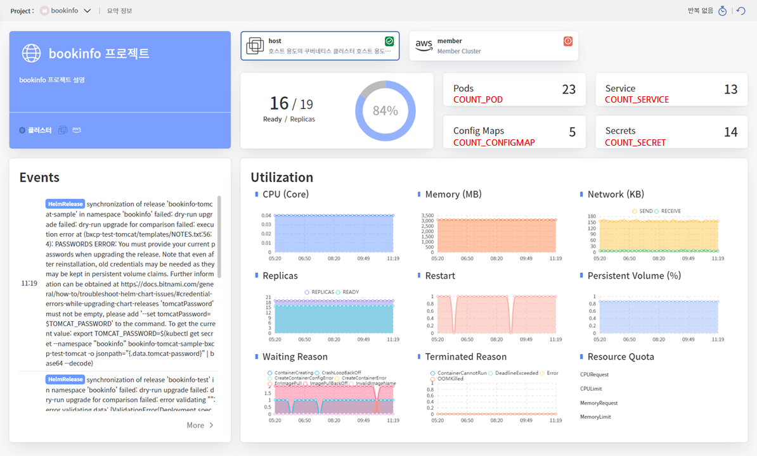This screenshot has width=757, height=456.
Task: Open the auto-repeat timer icon
Action: pyautogui.click(x=722, y=11)
